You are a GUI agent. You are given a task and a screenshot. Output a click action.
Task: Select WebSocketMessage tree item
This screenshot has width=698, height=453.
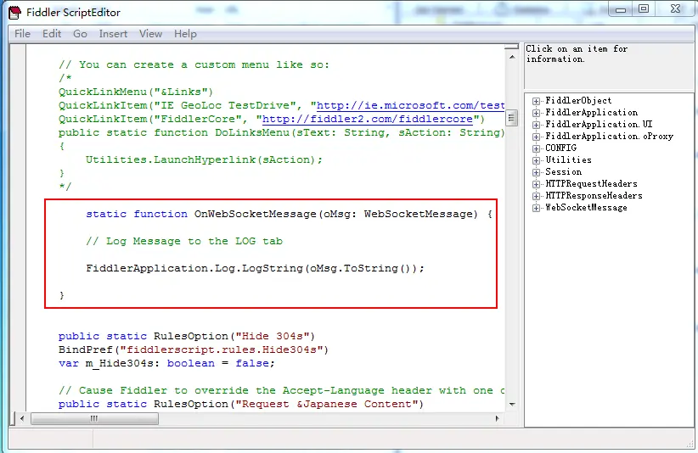click(x=586, y=208)
